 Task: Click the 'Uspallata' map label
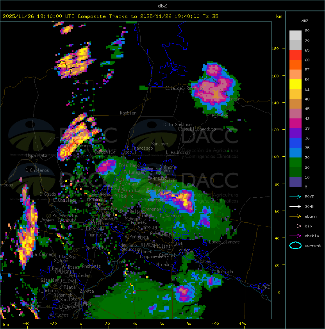tap(37, 156)
